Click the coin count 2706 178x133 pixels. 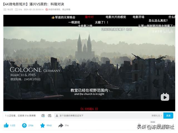point(31,126)
